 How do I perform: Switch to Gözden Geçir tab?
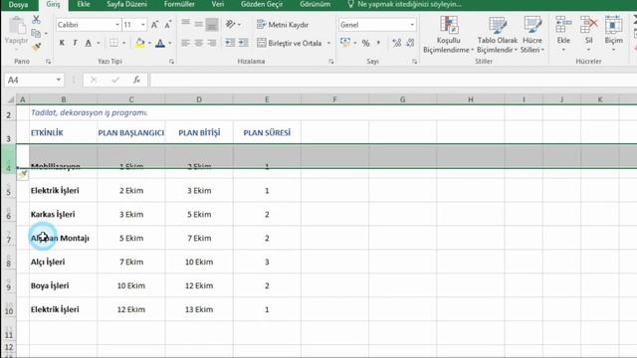click(262, 4)
